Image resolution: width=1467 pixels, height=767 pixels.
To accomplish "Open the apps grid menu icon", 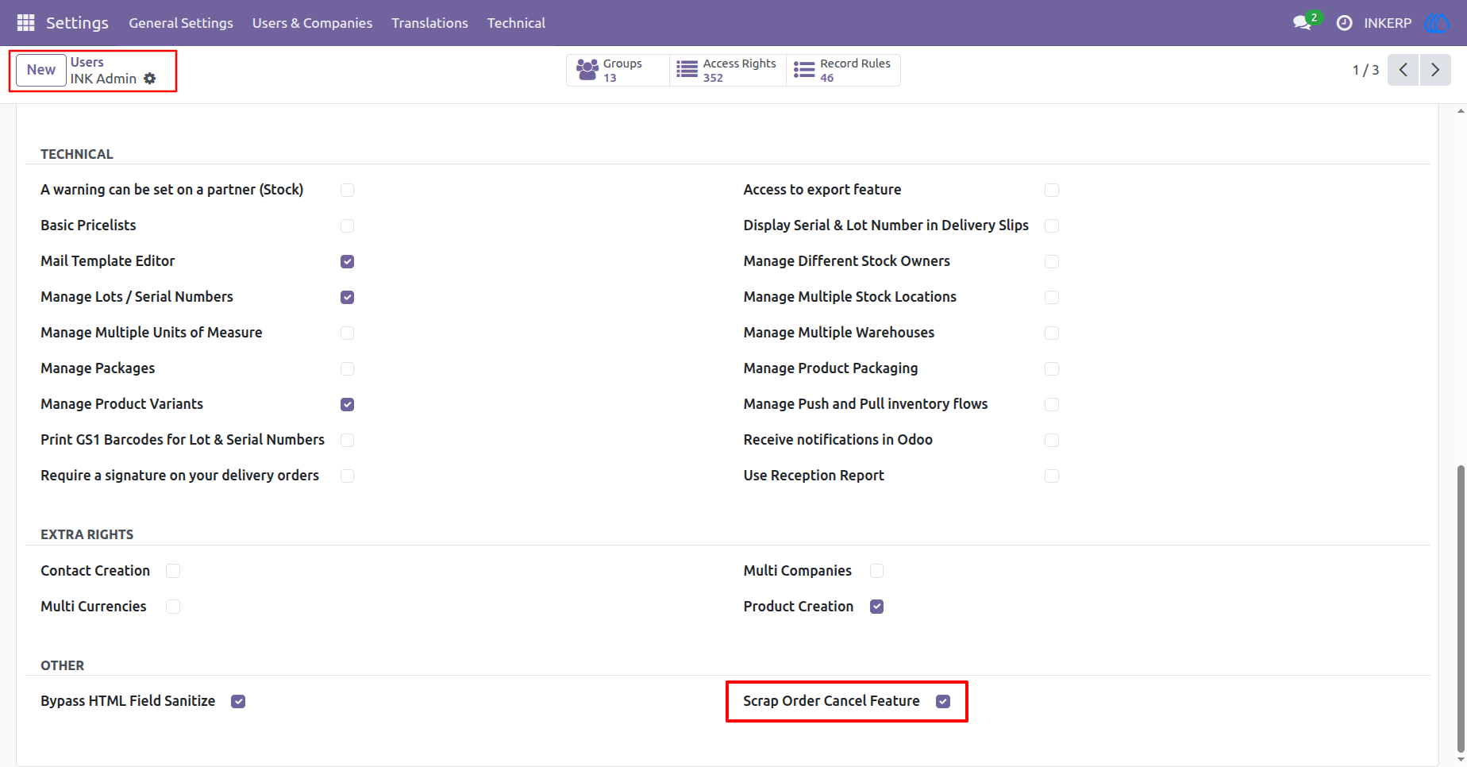I will (25, 23).
